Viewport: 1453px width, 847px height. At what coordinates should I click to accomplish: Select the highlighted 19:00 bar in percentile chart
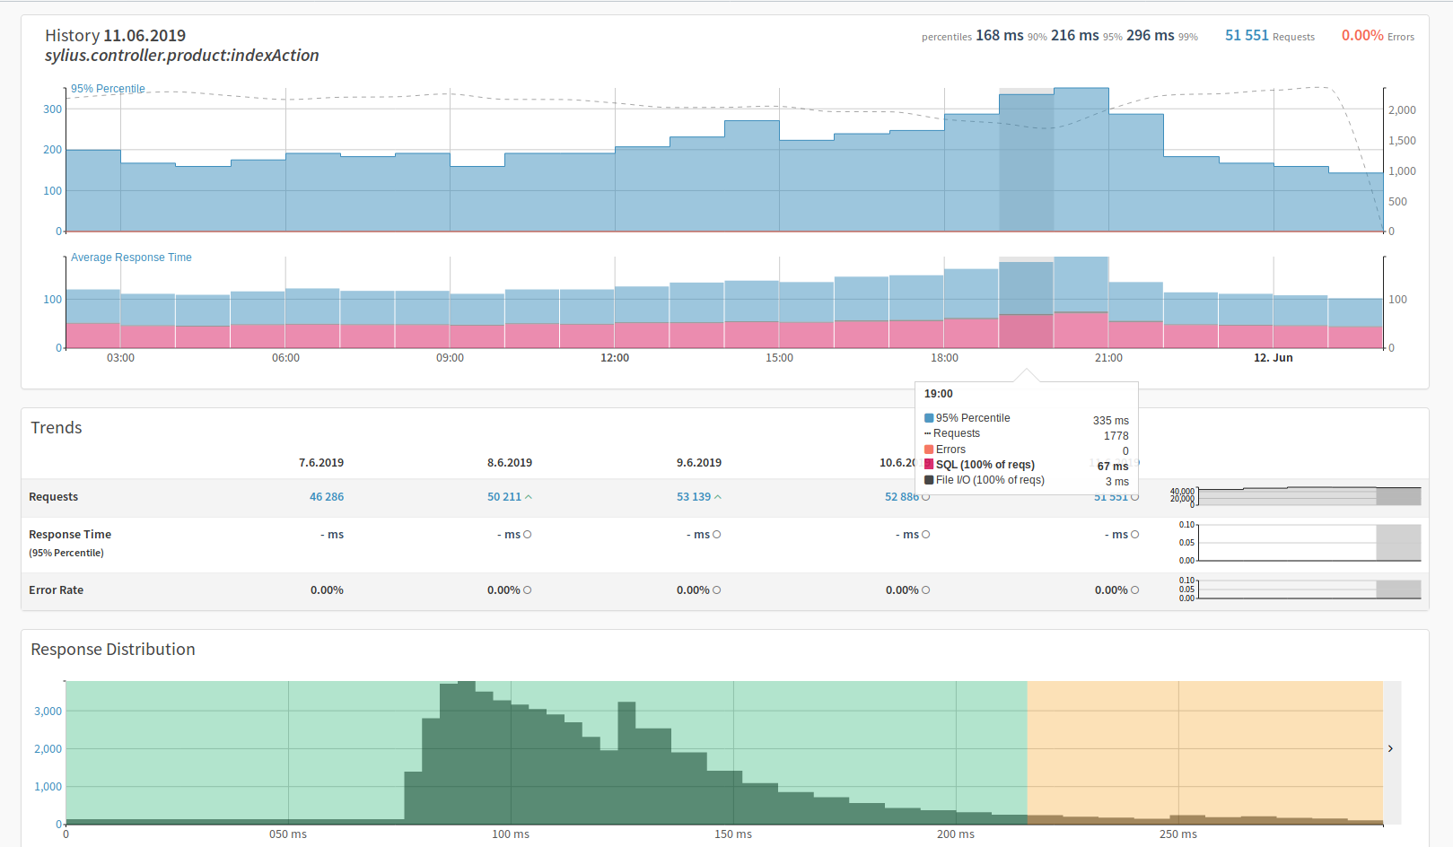coord(1027,162)
